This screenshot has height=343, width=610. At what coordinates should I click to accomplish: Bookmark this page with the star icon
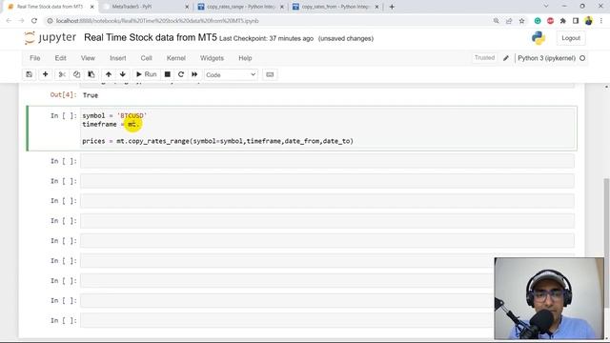coord(521,21)
